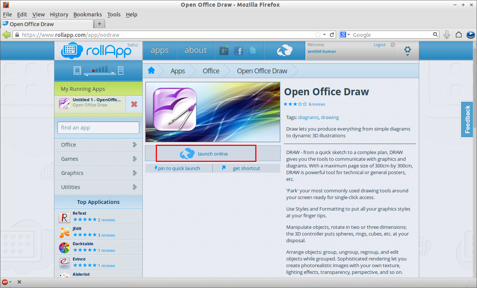Go back with the green arrow
The width and height of the screenshot is (477, 288).
coord(6,35)
